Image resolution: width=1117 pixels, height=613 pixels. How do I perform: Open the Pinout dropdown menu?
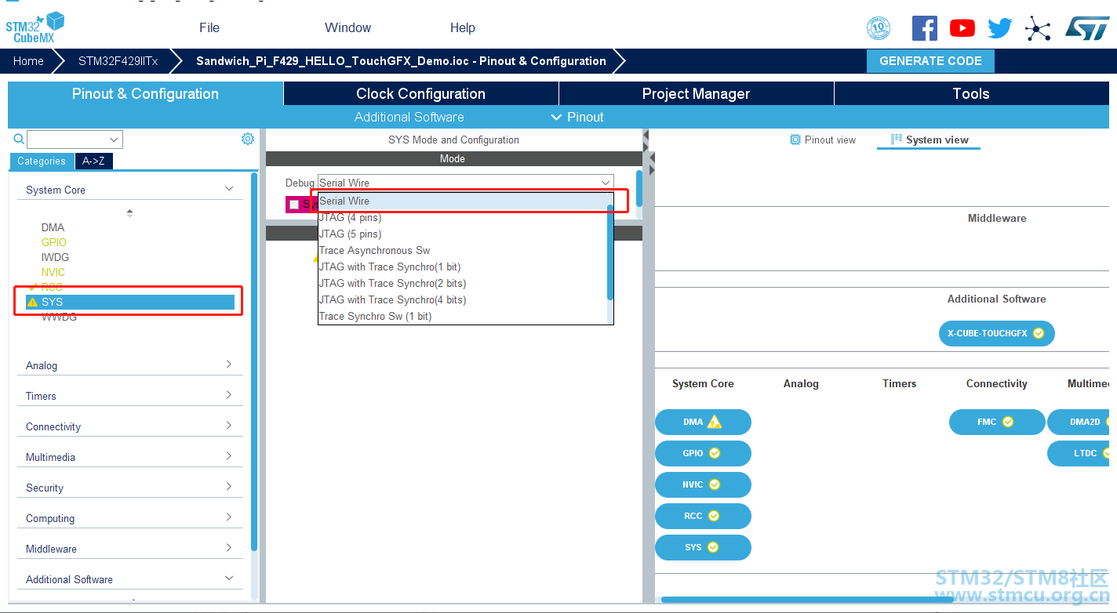click(x=577, y=117)
